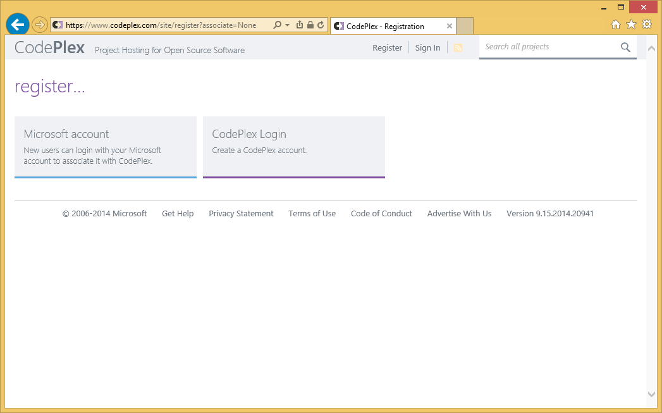Click the URL text in address bar
662x413 pixels.
161,25
